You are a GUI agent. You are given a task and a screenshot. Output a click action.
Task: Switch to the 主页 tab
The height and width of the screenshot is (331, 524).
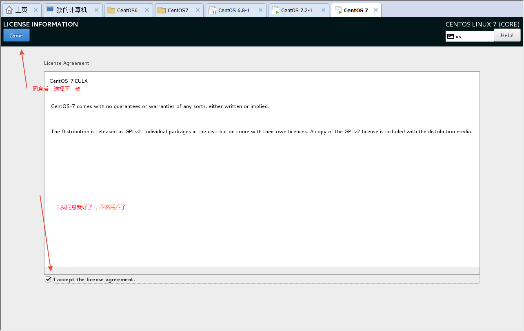(x=22, y=10)
